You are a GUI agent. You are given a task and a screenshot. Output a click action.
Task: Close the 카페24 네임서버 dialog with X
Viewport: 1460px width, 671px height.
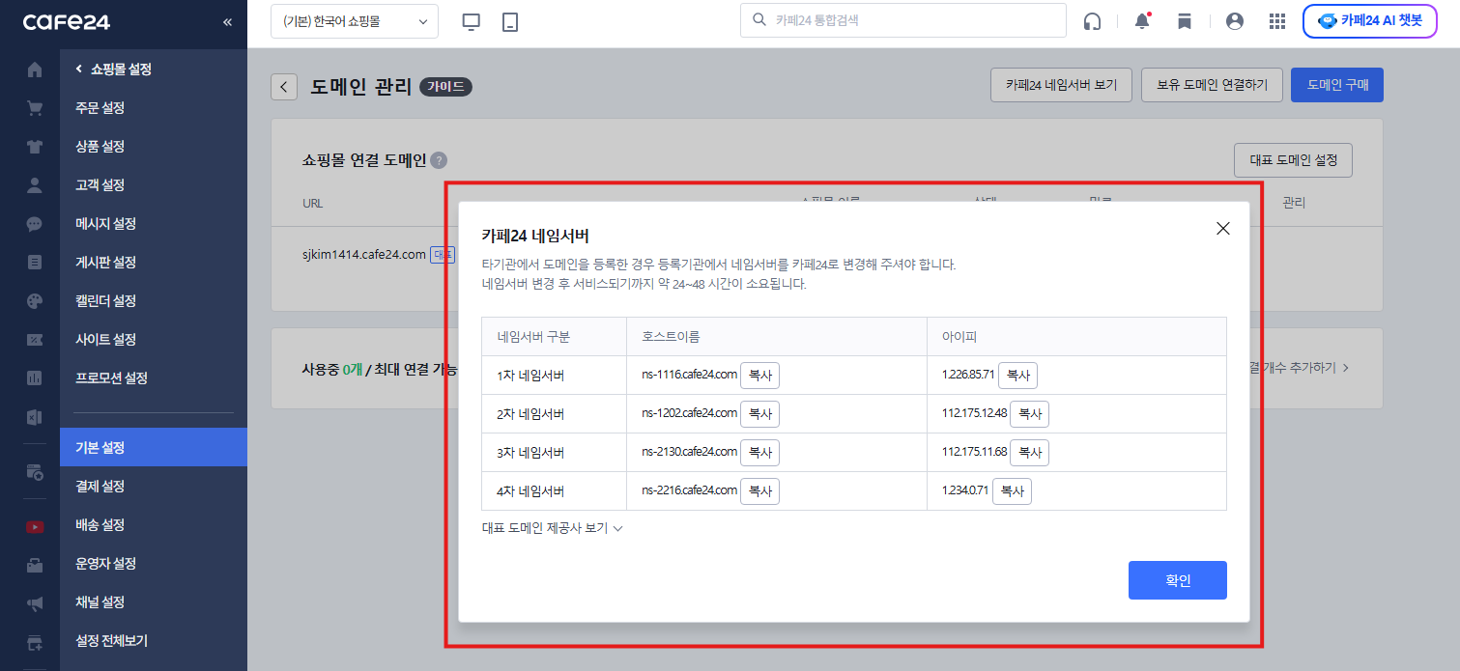[x=1223, y=229]
